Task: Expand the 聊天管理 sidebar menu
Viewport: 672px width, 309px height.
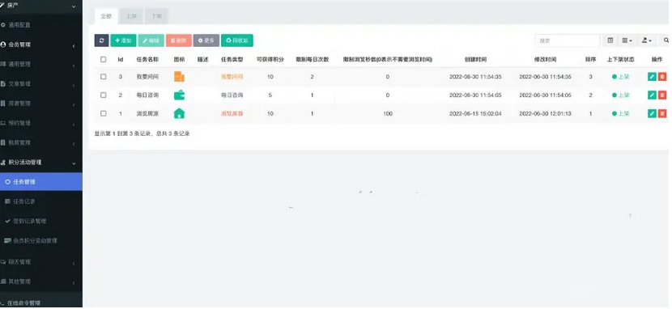Action: 74,263
